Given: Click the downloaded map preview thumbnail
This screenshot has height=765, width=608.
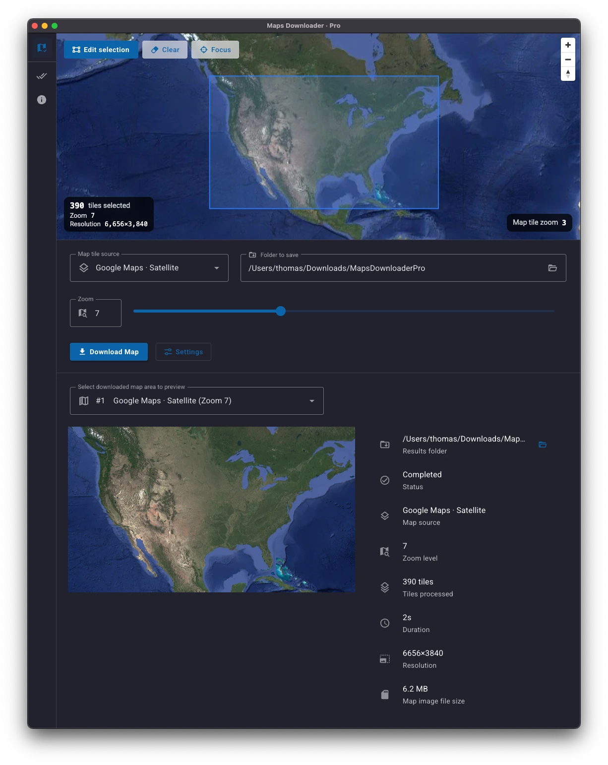Looking at the screenshot, I should pyautogui.click(x=212, y=510).
